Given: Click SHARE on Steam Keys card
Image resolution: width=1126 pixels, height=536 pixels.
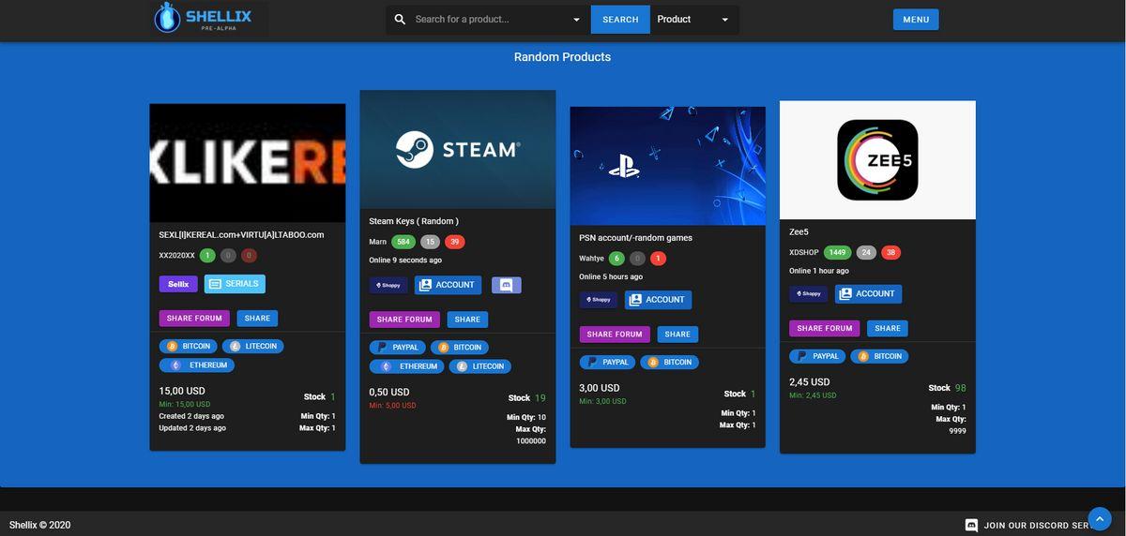Looking at the screenshot, I should (467, 320).
